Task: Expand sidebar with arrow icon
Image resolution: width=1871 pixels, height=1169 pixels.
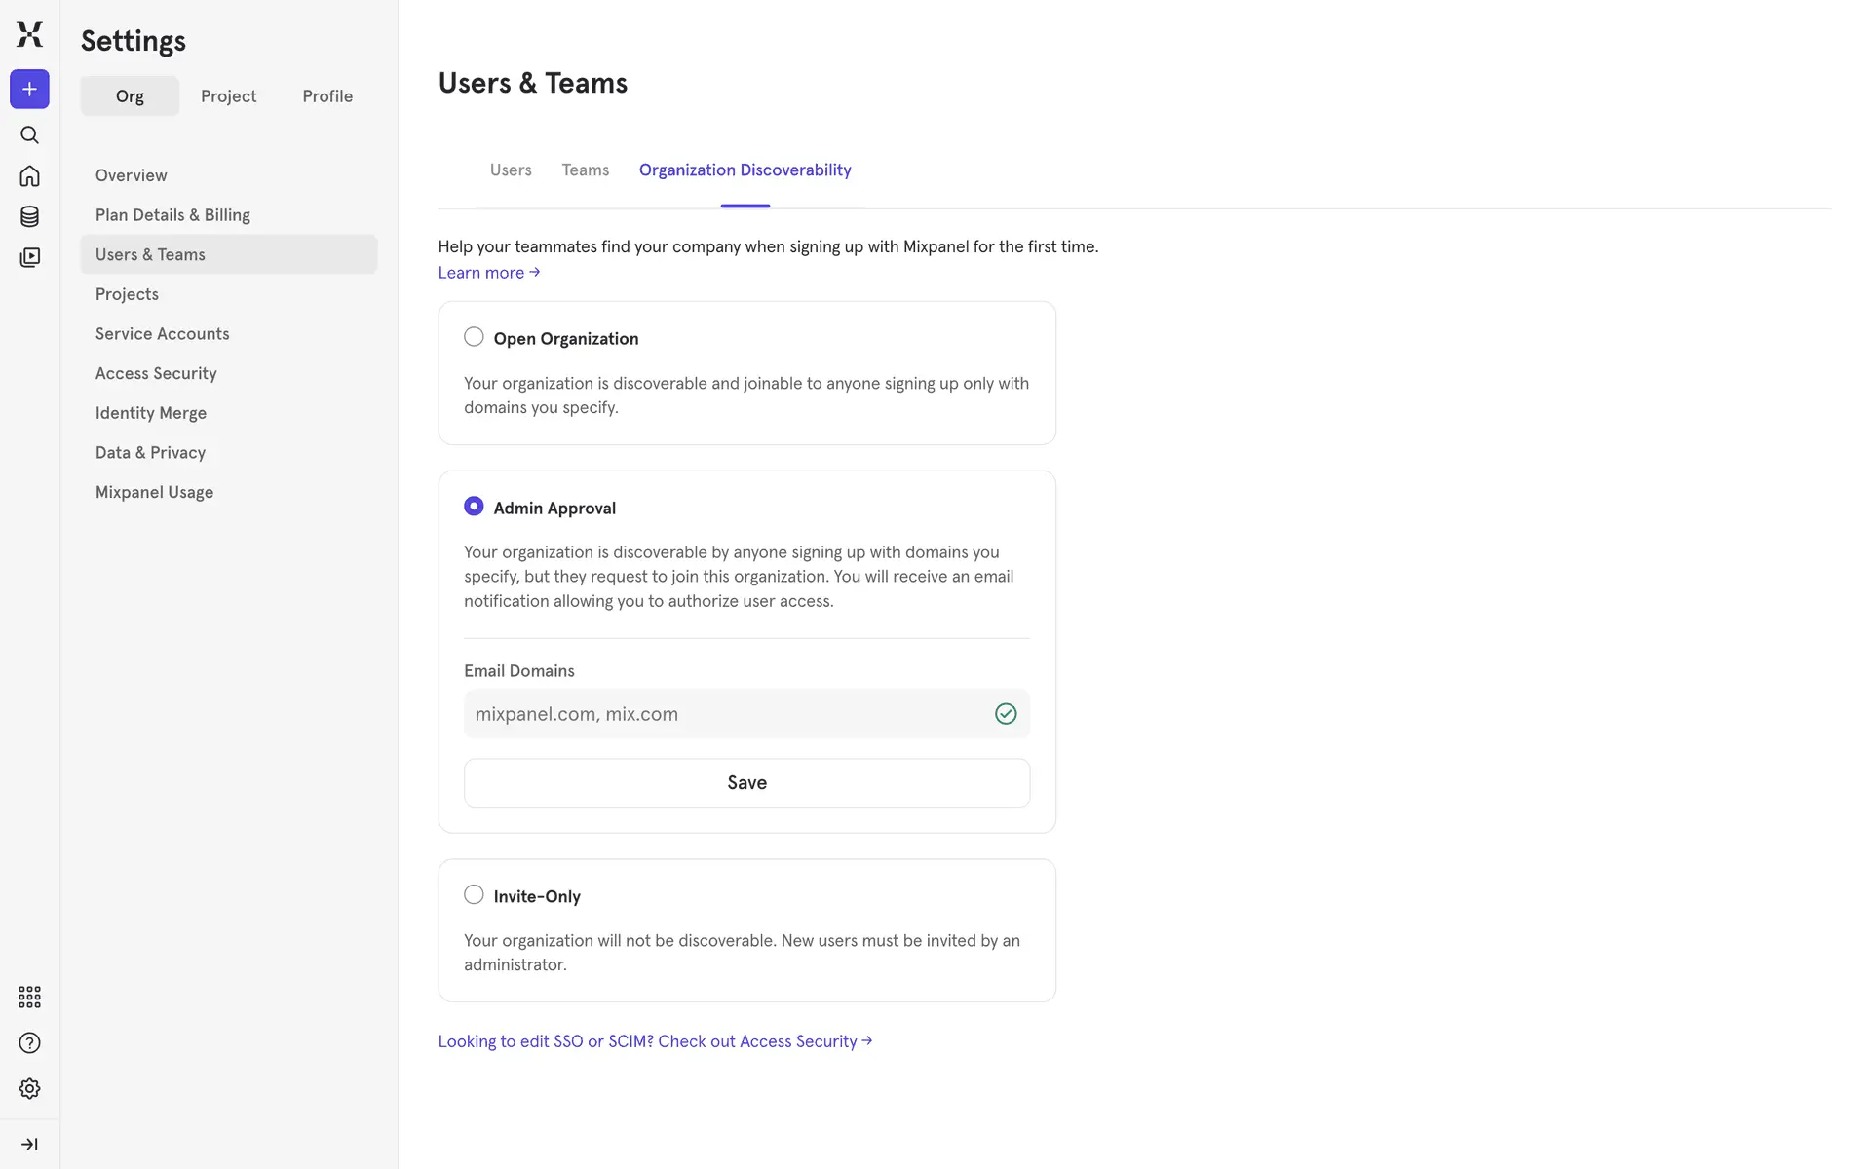Action: [x=29, y=1144]
